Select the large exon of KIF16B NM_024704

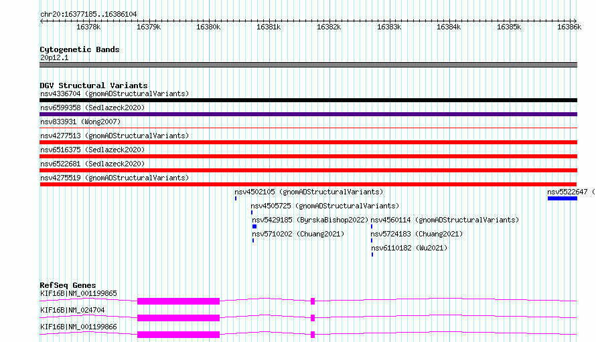pos(178,318)
